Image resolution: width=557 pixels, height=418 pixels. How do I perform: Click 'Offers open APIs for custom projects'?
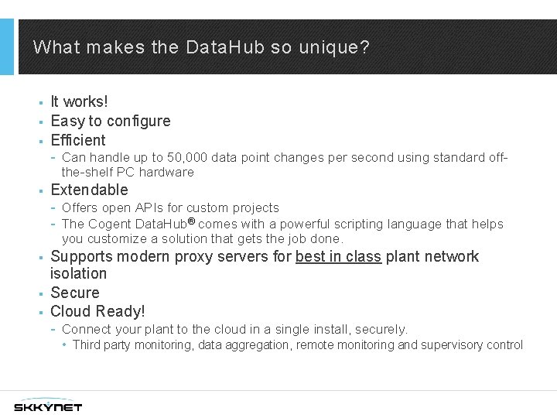170,207
